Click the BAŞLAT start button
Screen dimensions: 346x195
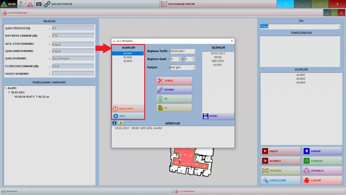point(277,151)
